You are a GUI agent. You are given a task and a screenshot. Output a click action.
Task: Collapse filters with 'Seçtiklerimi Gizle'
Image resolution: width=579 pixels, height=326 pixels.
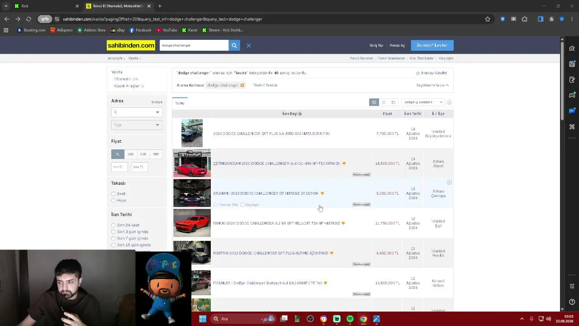pyautogui.click(x=432, y=85)
